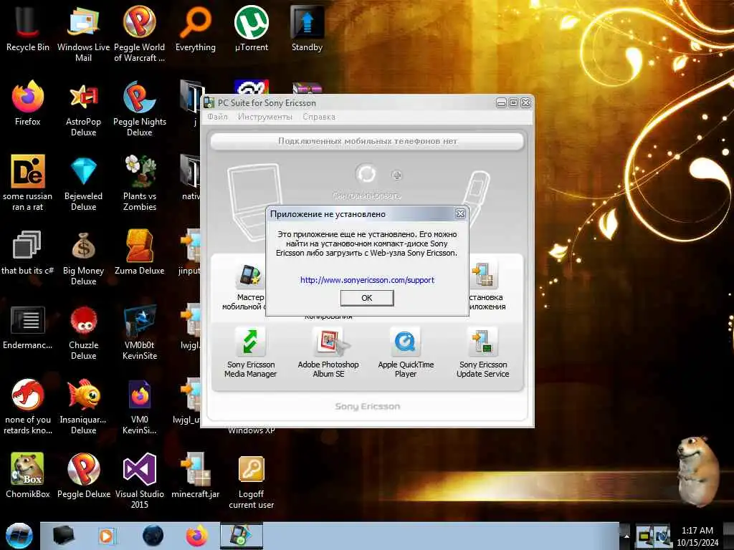Open the Endermanc... desktop icon
The width and height of the screenshot is (734, 550).
tap(28, 320)
